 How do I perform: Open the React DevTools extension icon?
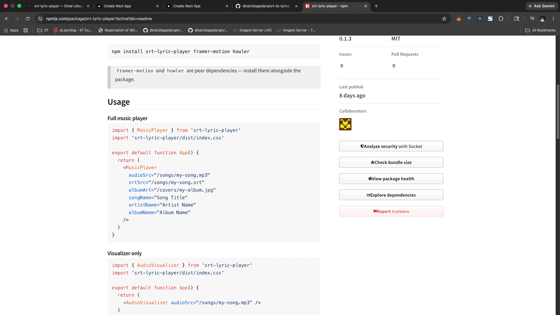[480, 19]
